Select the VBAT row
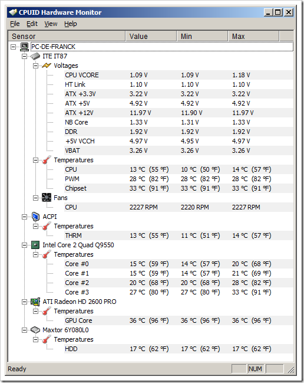The height and width of the screenshot is (383, 304). (x=179, y=150)
